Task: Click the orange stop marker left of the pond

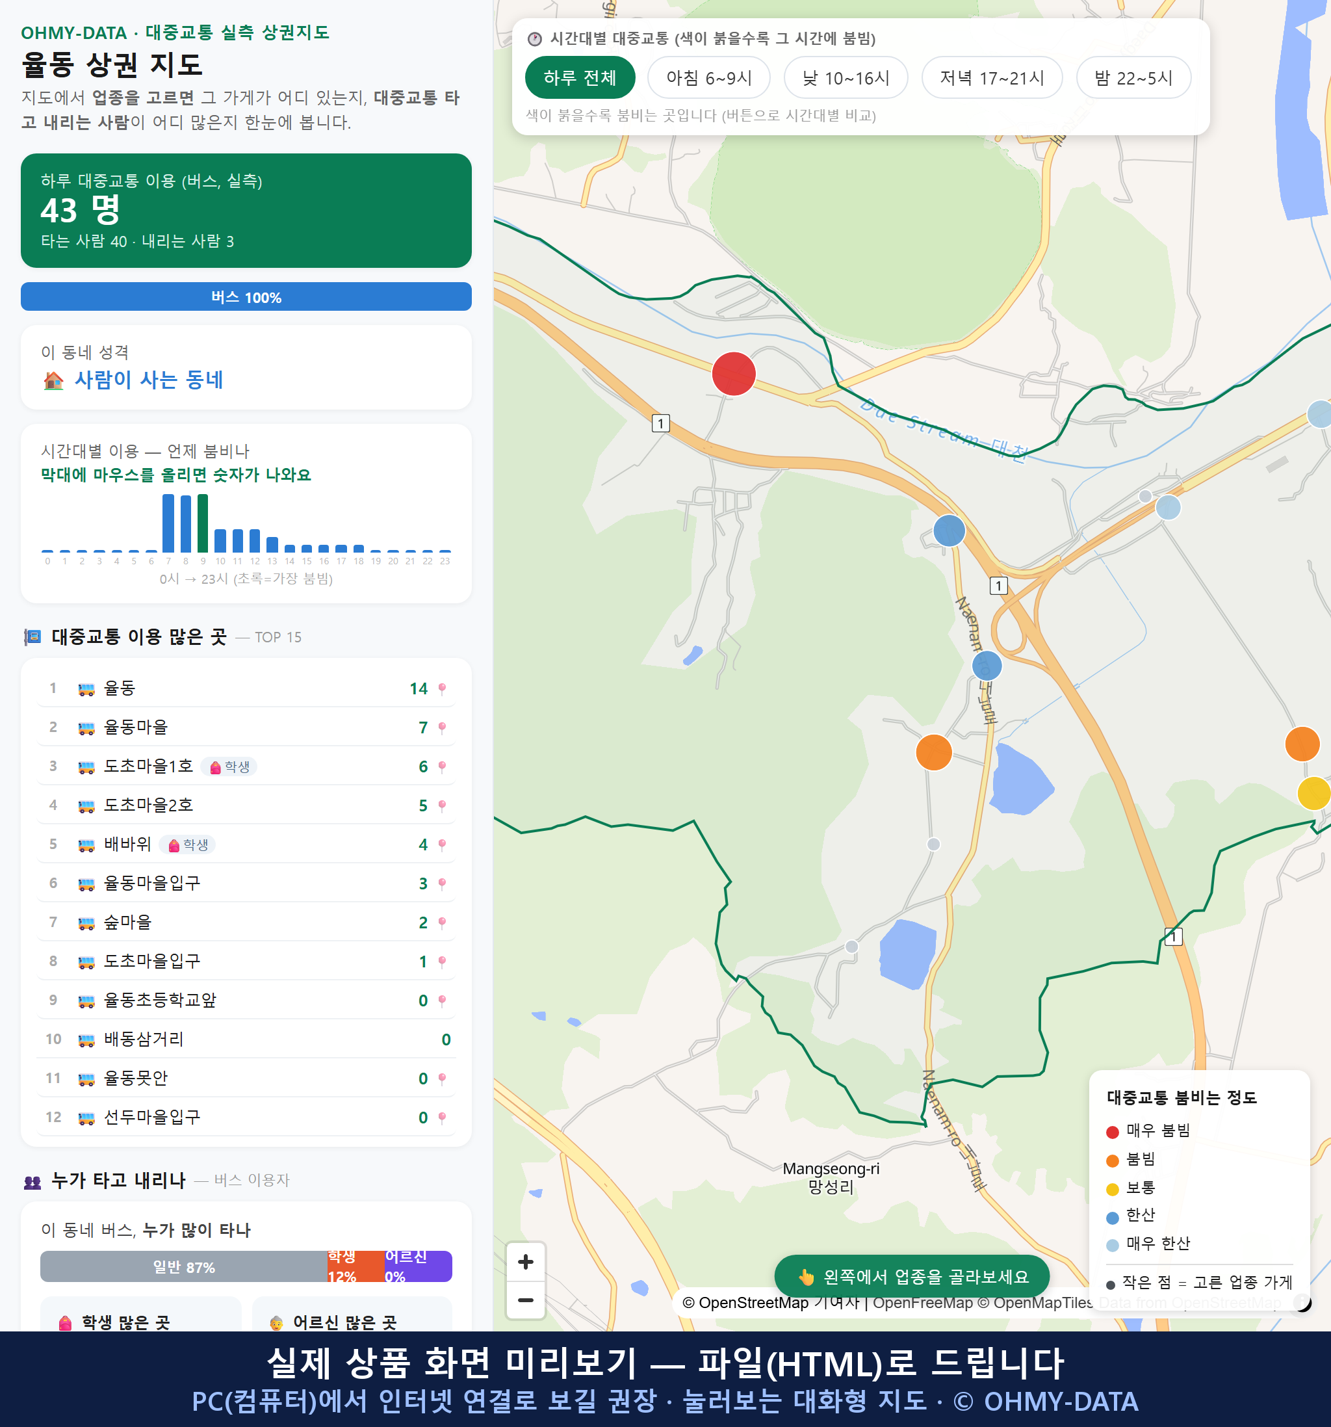Action: coord(933,752)
